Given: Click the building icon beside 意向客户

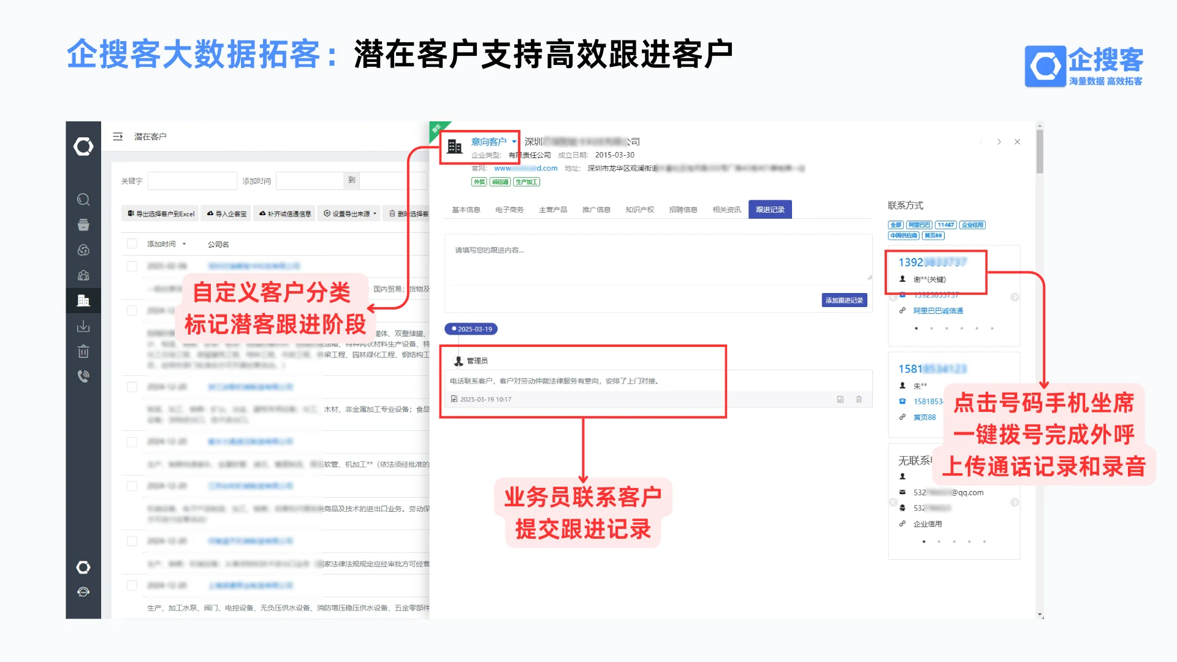Looking at the screenshot, I should (455, 146).
